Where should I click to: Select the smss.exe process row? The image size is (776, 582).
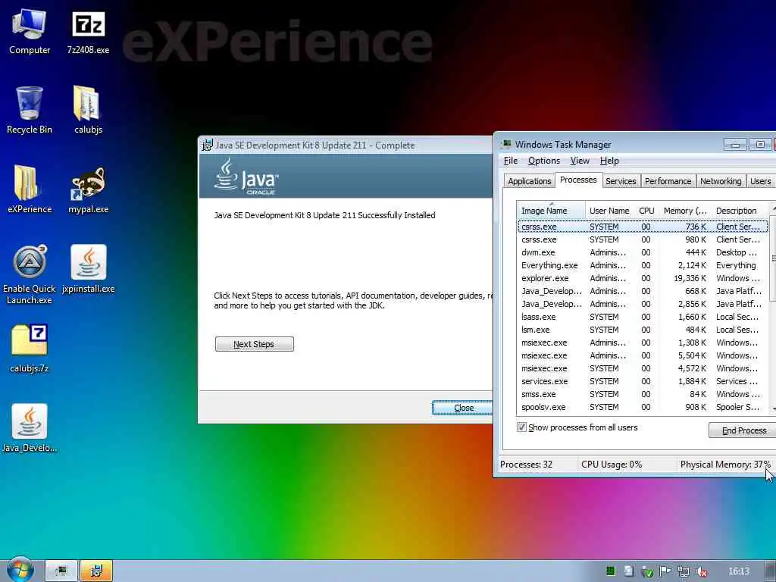pyautogui.click(x=643, y=394)
